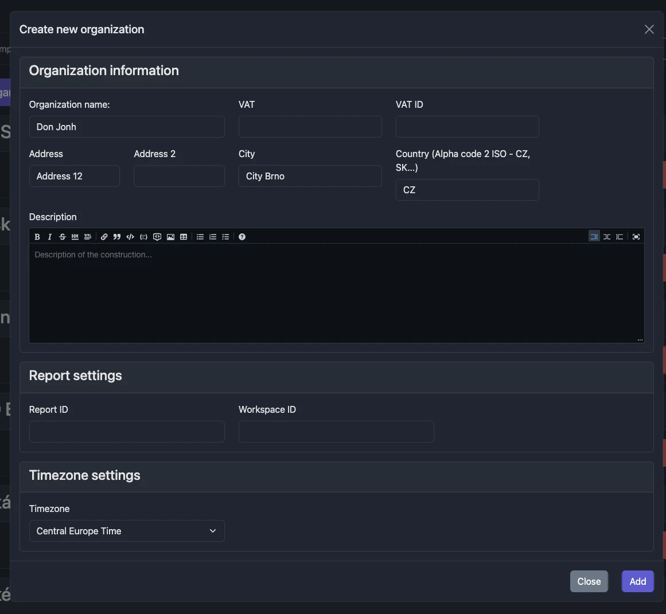This screenshot has height=614, width=666.
Task: Click the VAT ID input field
Action: (466, 127)
